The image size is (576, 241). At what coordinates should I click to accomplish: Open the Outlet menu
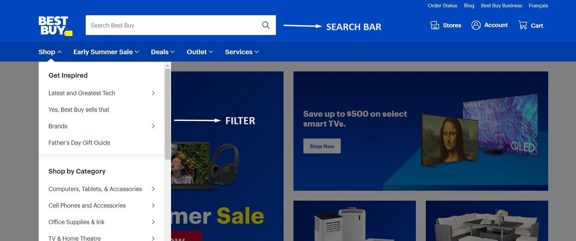[x=200, y=52]
